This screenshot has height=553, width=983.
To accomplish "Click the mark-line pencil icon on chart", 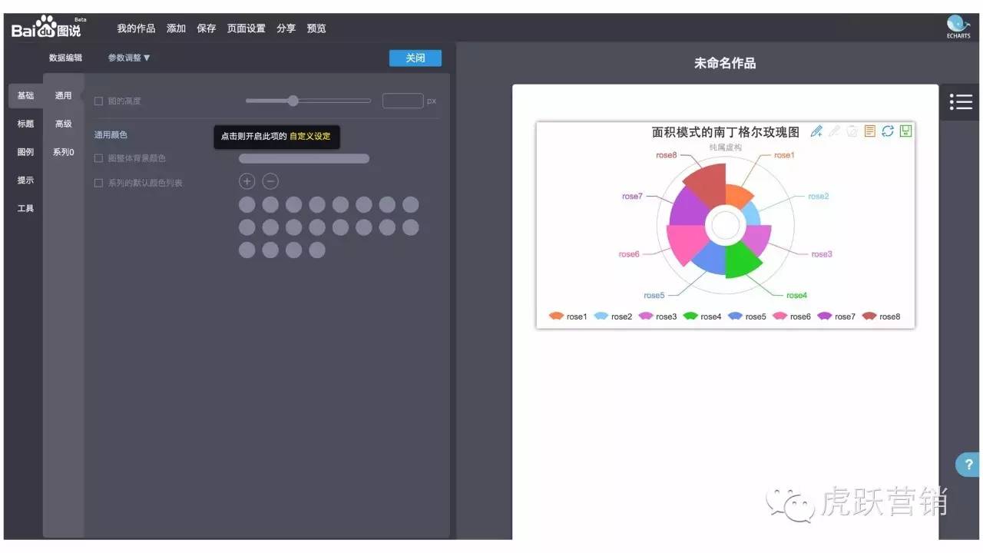I will click(816, 131).
